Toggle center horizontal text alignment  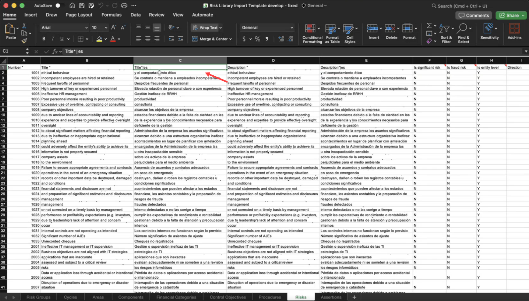[148, 39]
